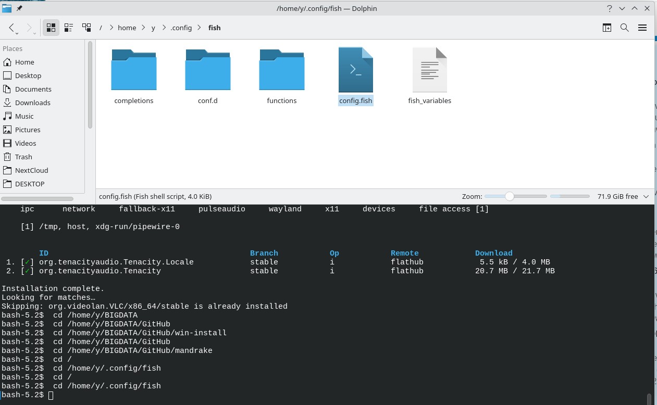Click the 'fish_variables' file name label
Image resolution: width=657 pixels, height=405 pixels.
point(430,100)
